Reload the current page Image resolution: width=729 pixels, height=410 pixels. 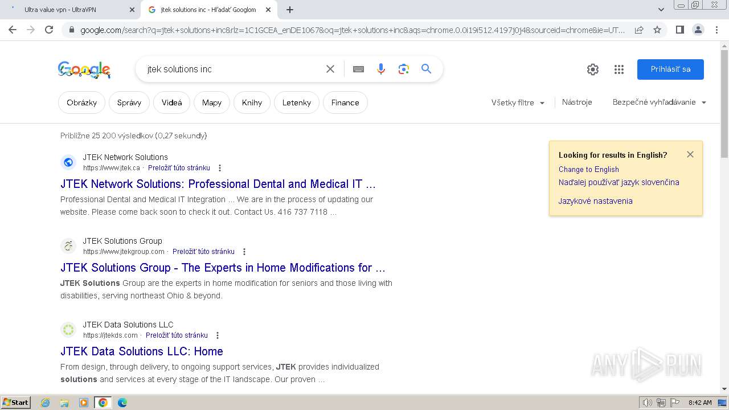49,30
